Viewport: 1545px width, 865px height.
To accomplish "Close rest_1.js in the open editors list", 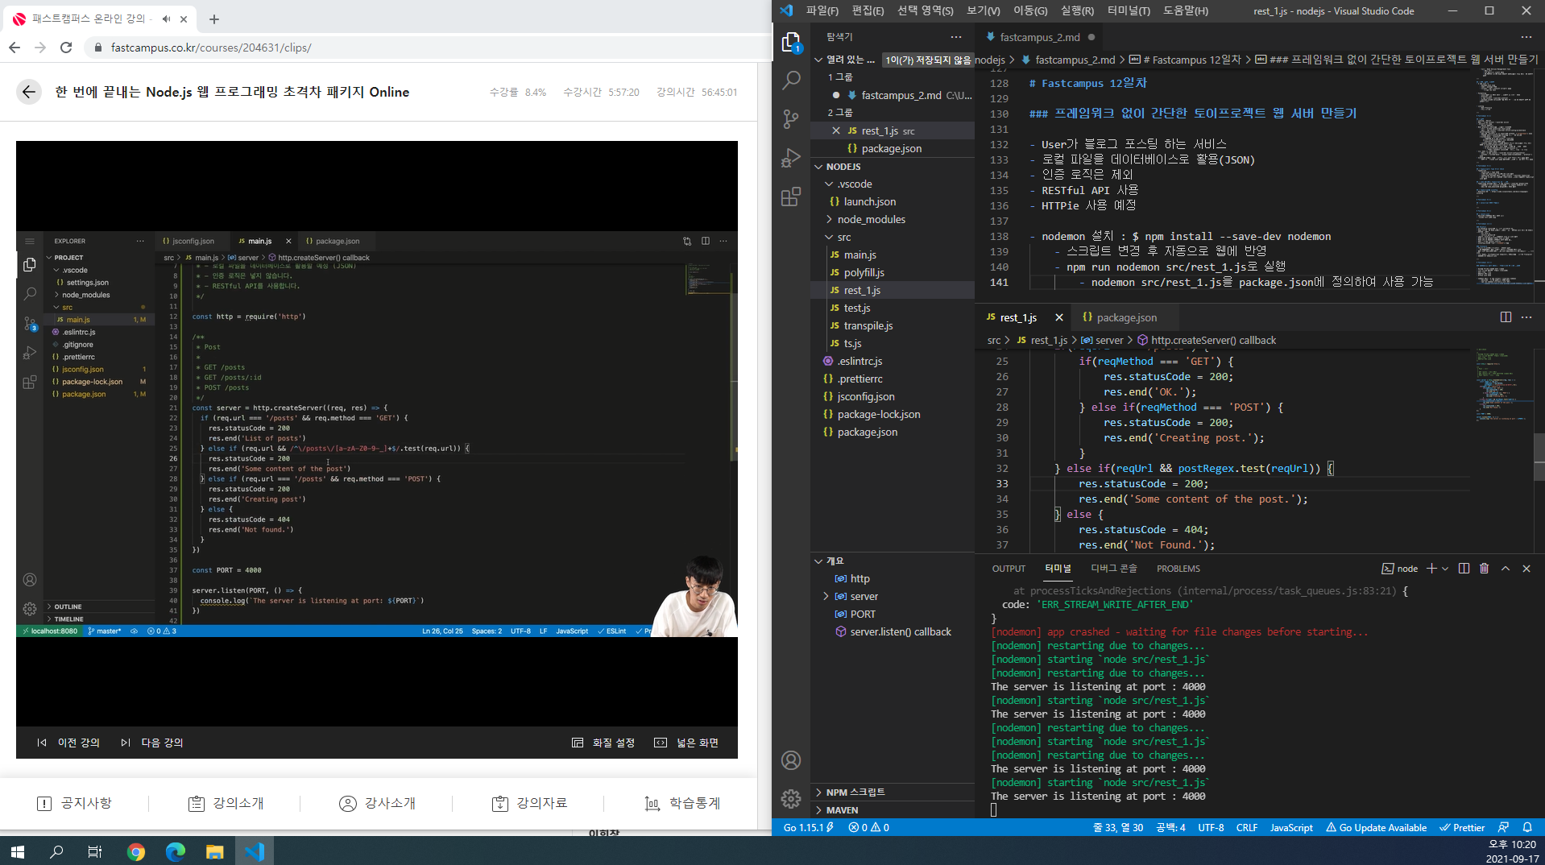I will pos(836,130).
